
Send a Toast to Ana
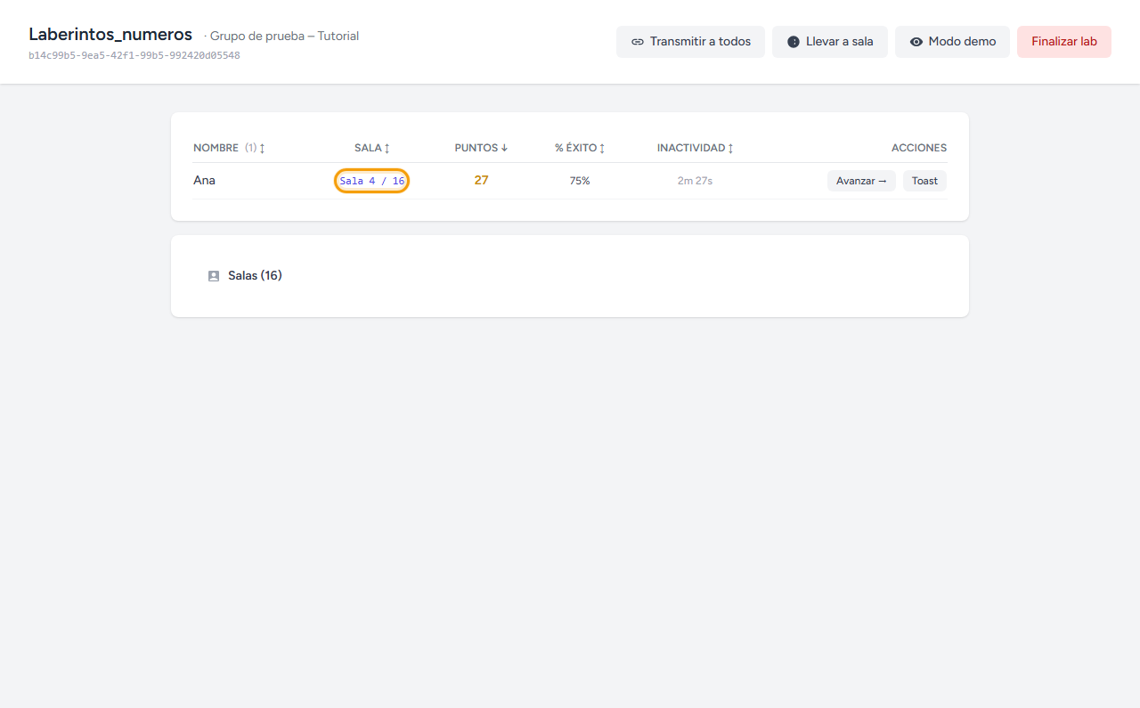pos(924,181)
